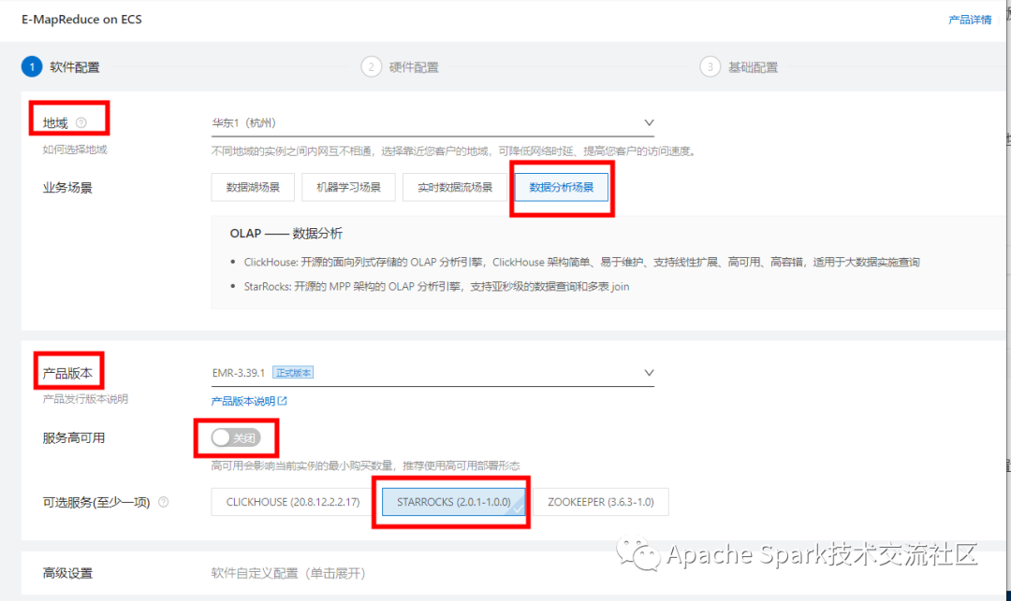Screen dimensions: 1011x601
Task: Click the 产品发行版本说明 link
Action: 85,400
